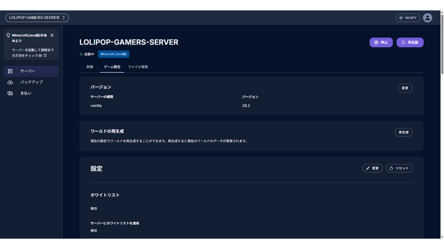
Task: Click the server rack icon in sidebar
Action: tap(10, 71)
